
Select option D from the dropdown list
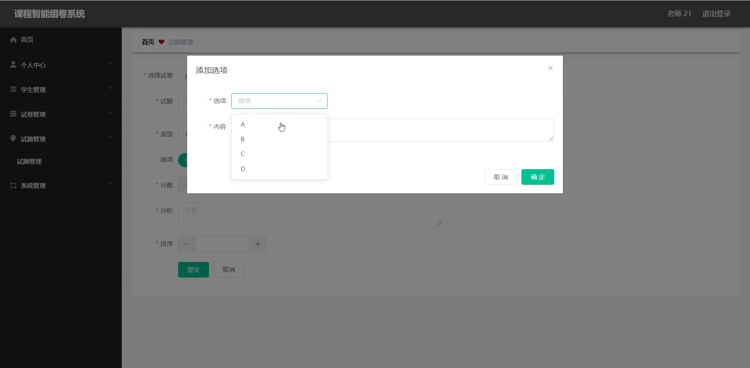(x=279, y=169)
